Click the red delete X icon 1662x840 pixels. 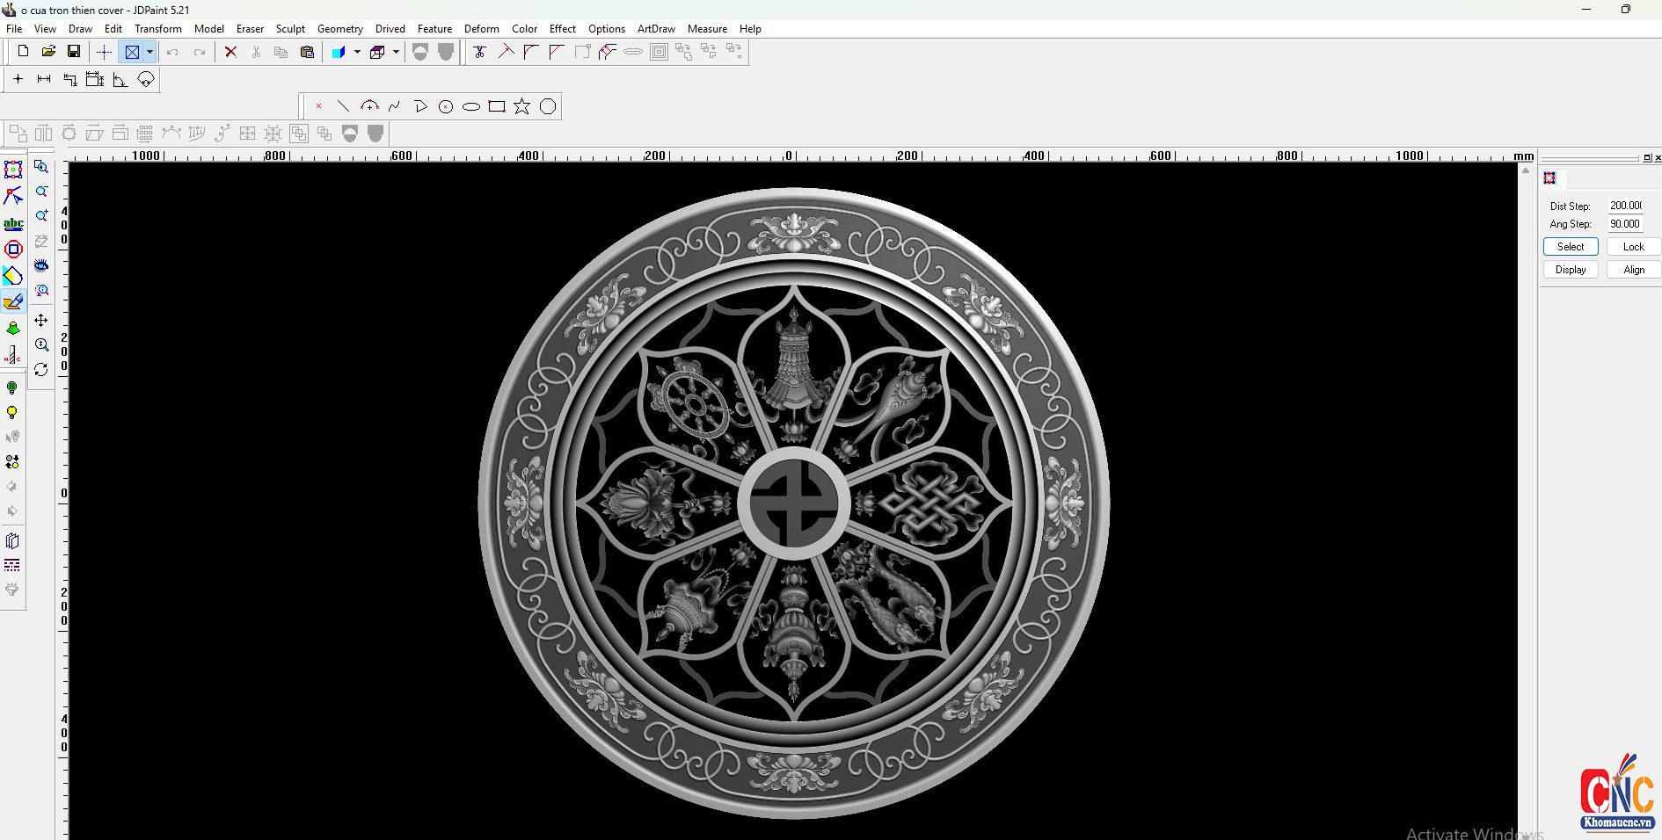point(230,52)
